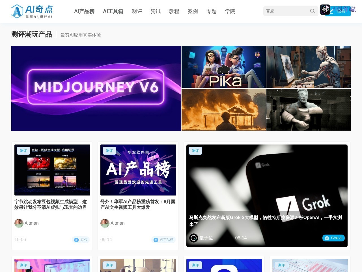Click the date 10-06

point(20,240)
